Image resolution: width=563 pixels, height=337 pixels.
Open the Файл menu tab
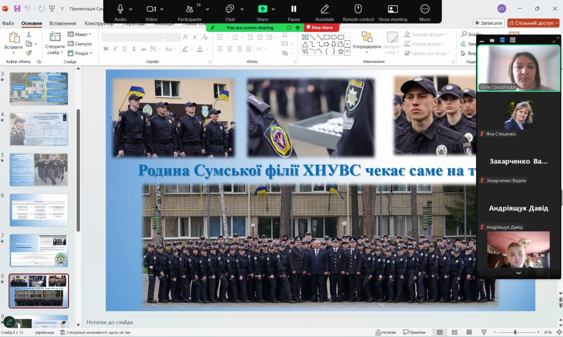pos(8,23)
